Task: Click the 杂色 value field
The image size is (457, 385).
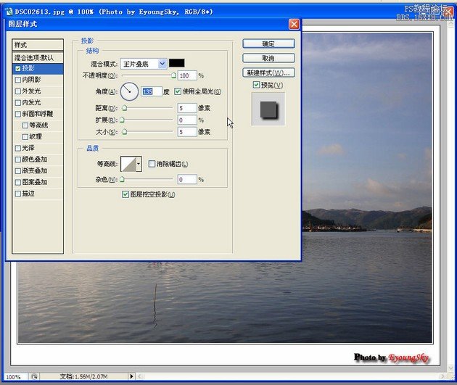Action: (x=187, y=179)
